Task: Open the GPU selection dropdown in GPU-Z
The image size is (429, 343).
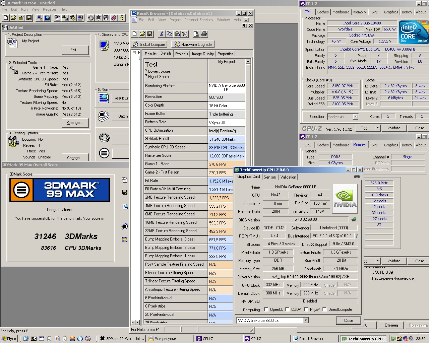Action: click(306, 321)
